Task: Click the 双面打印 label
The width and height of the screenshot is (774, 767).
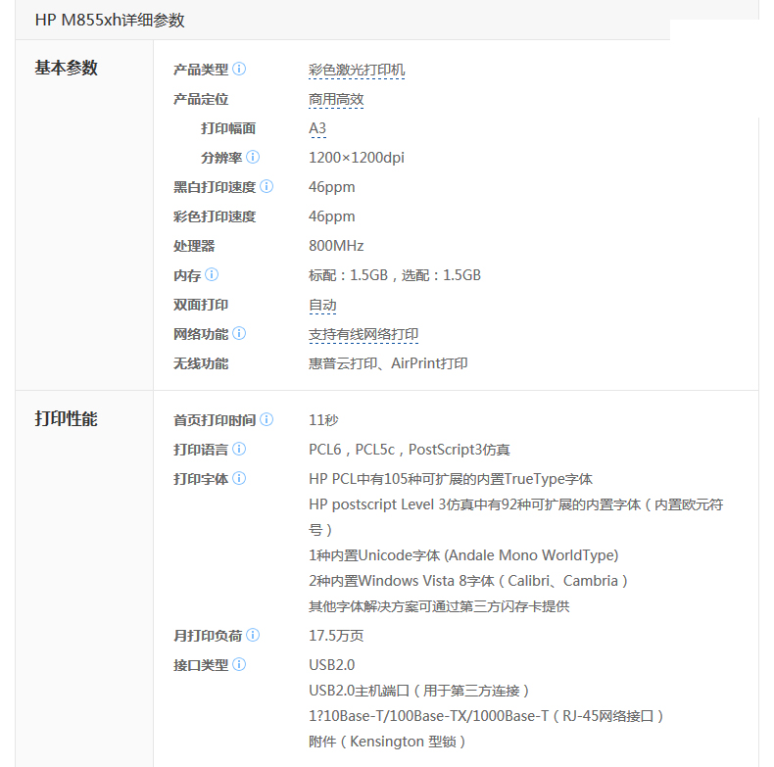Action: click(x=201, y=305)
